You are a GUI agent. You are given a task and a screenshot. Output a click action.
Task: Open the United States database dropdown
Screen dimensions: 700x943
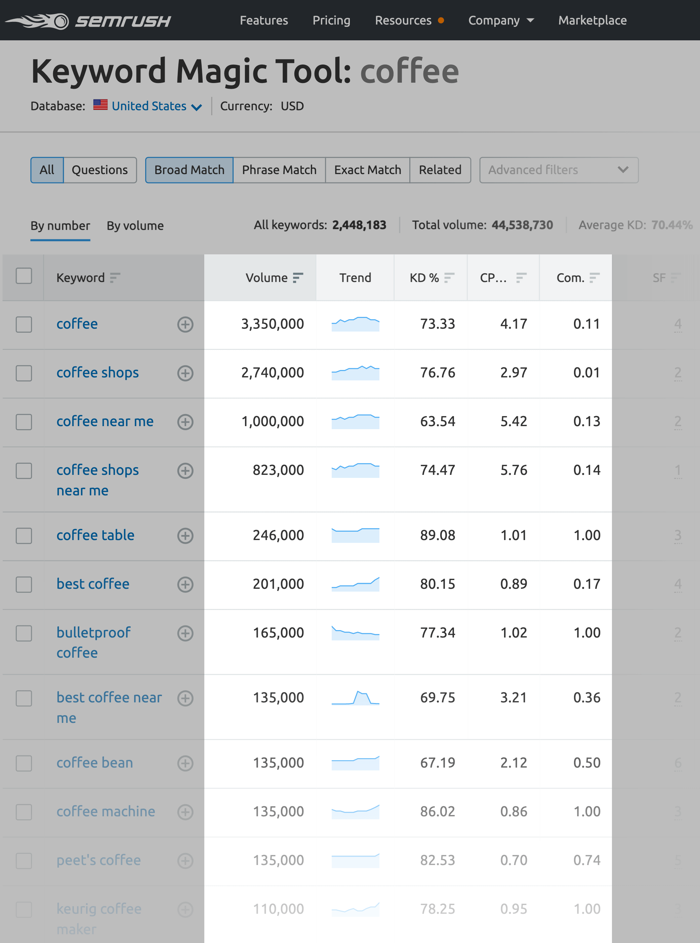tap(156, 106)
